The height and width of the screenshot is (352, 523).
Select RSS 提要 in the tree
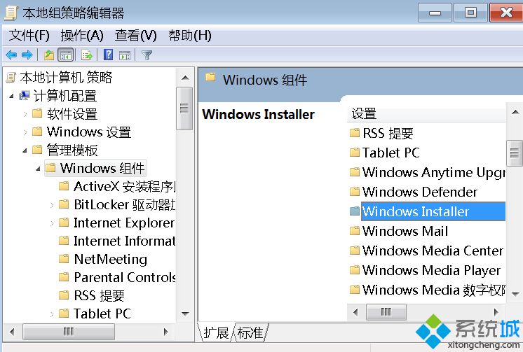click(99, 295)
